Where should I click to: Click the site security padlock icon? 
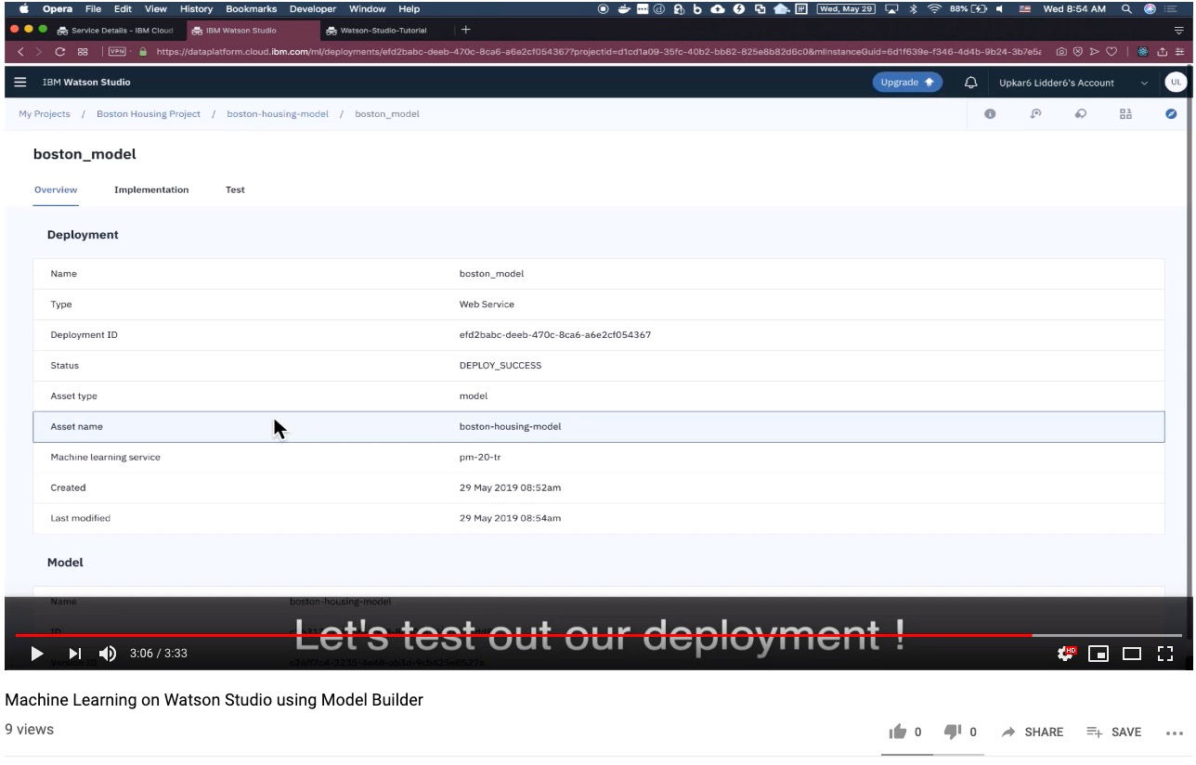(x=144, y=52)
